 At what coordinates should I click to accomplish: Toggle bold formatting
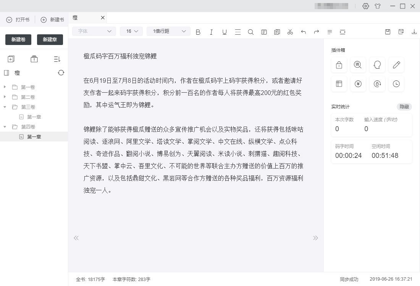click(198, 32)
